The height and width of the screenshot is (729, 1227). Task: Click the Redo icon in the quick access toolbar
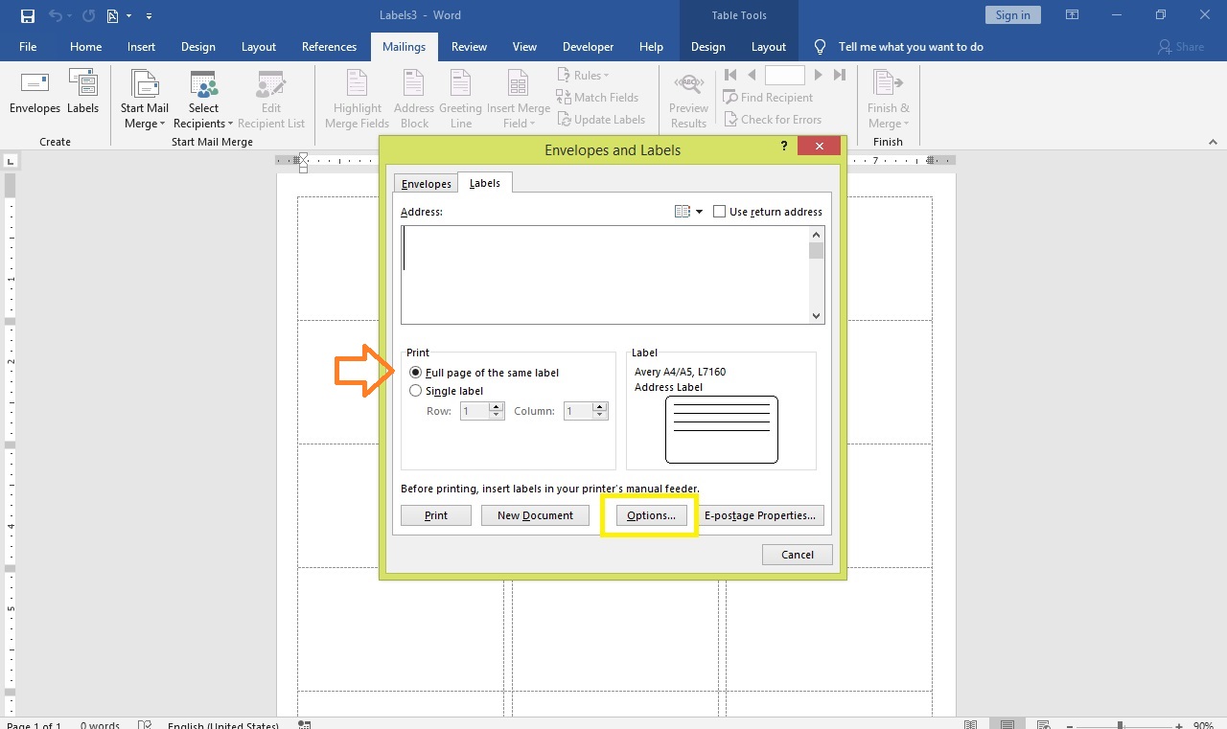(x=88, y=15)
